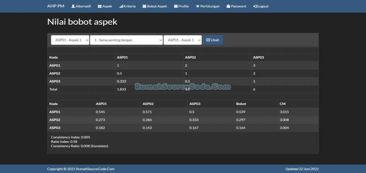Select the Bobot value 0.297

pos(241,120)
